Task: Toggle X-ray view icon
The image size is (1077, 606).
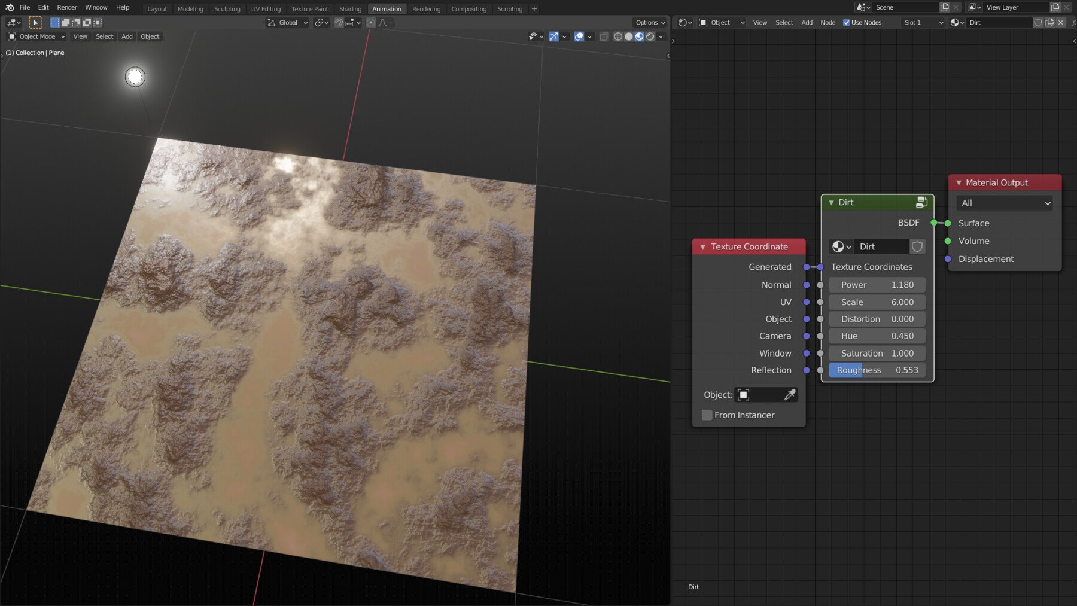Action: tap(604, 36)
